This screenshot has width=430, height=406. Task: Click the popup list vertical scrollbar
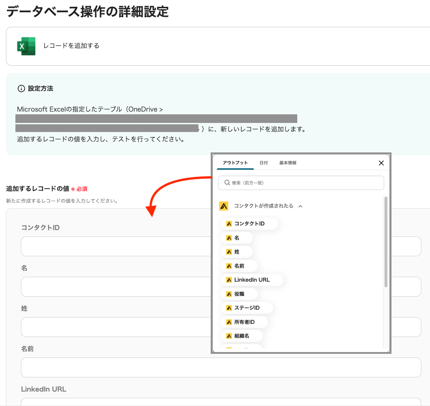tap(386, 243)
